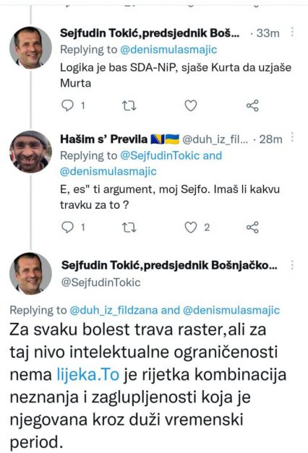Open the avatar on the main Sejfudin tweet
This screenshot has height=453, width=308.
(x=30, y=274)
